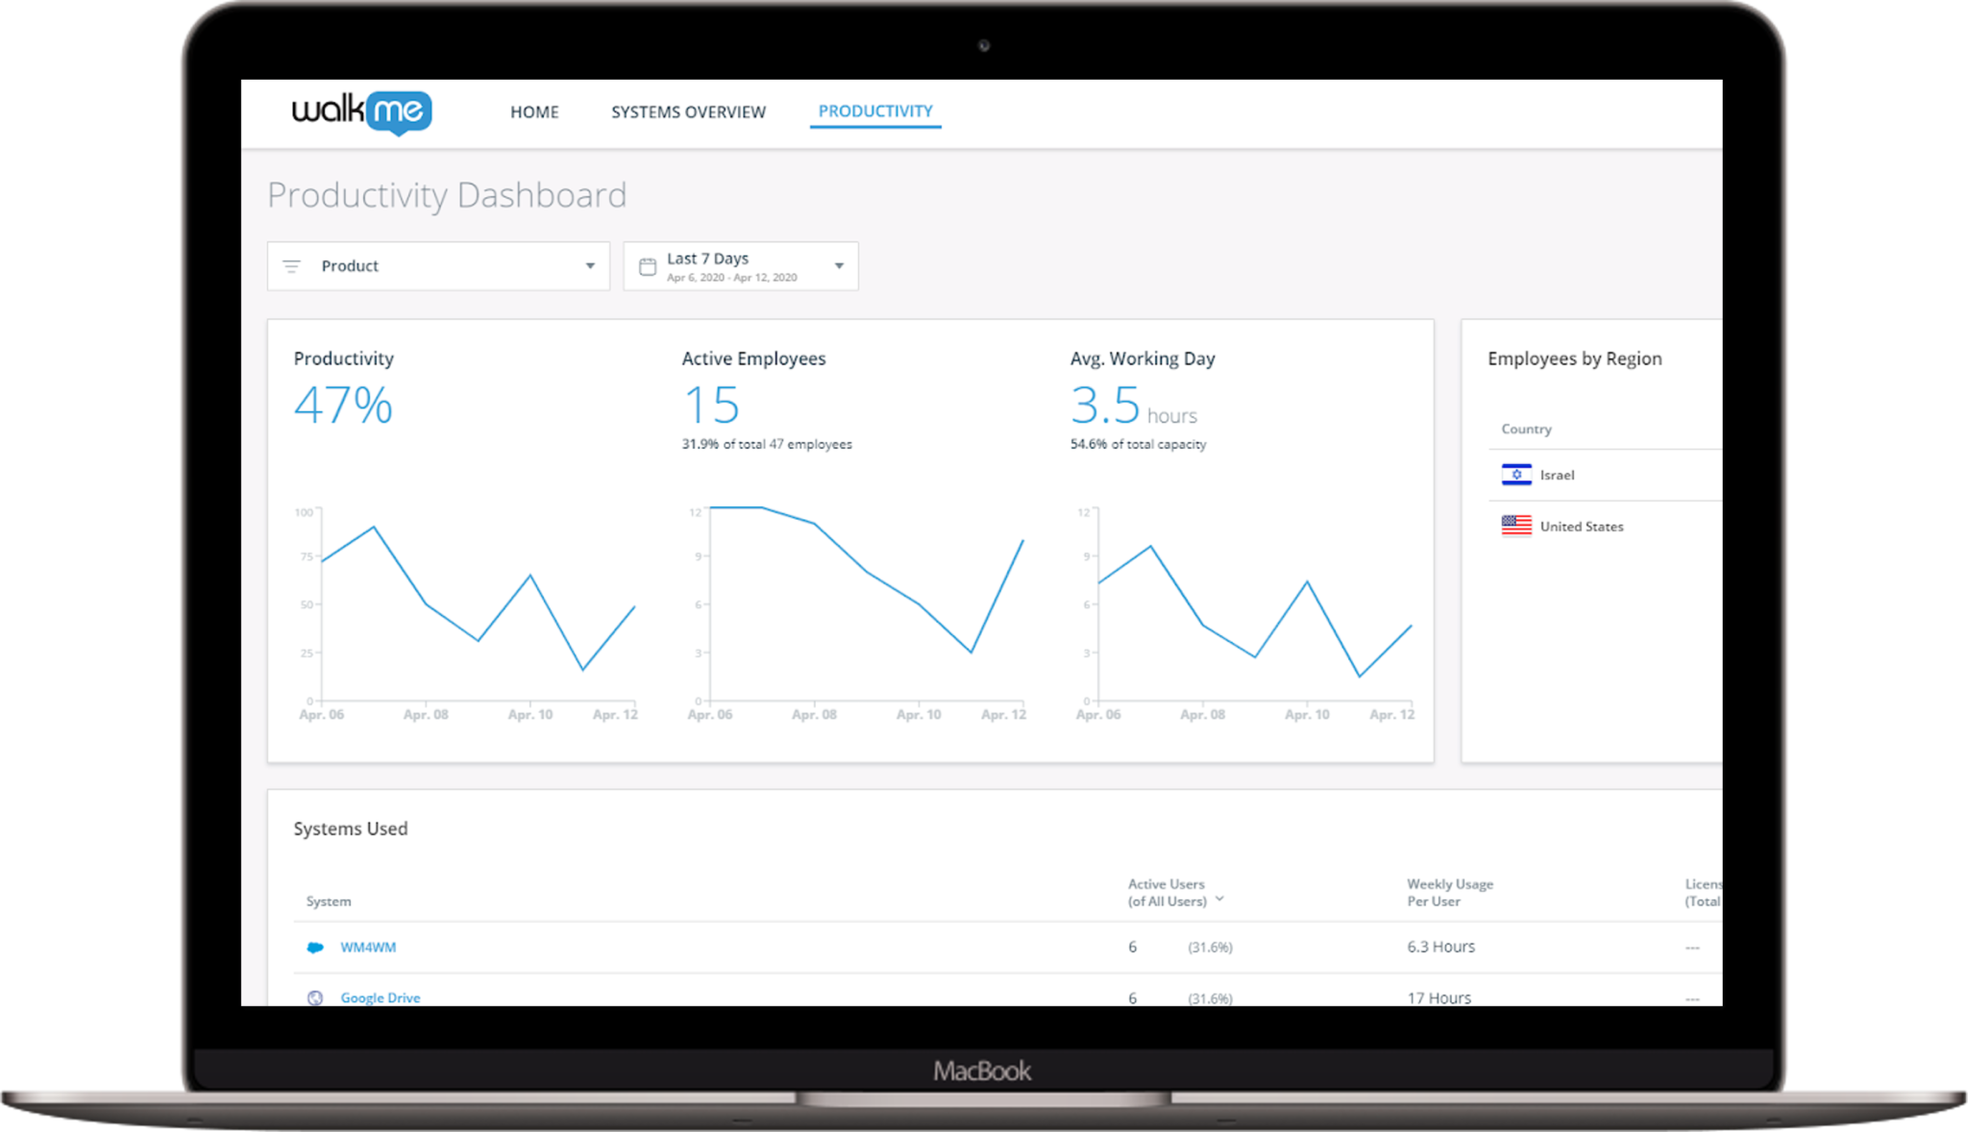The image size is (1968, 1132).
Task: Sort by Weekly Usage Per User column
Action: 1449,892
